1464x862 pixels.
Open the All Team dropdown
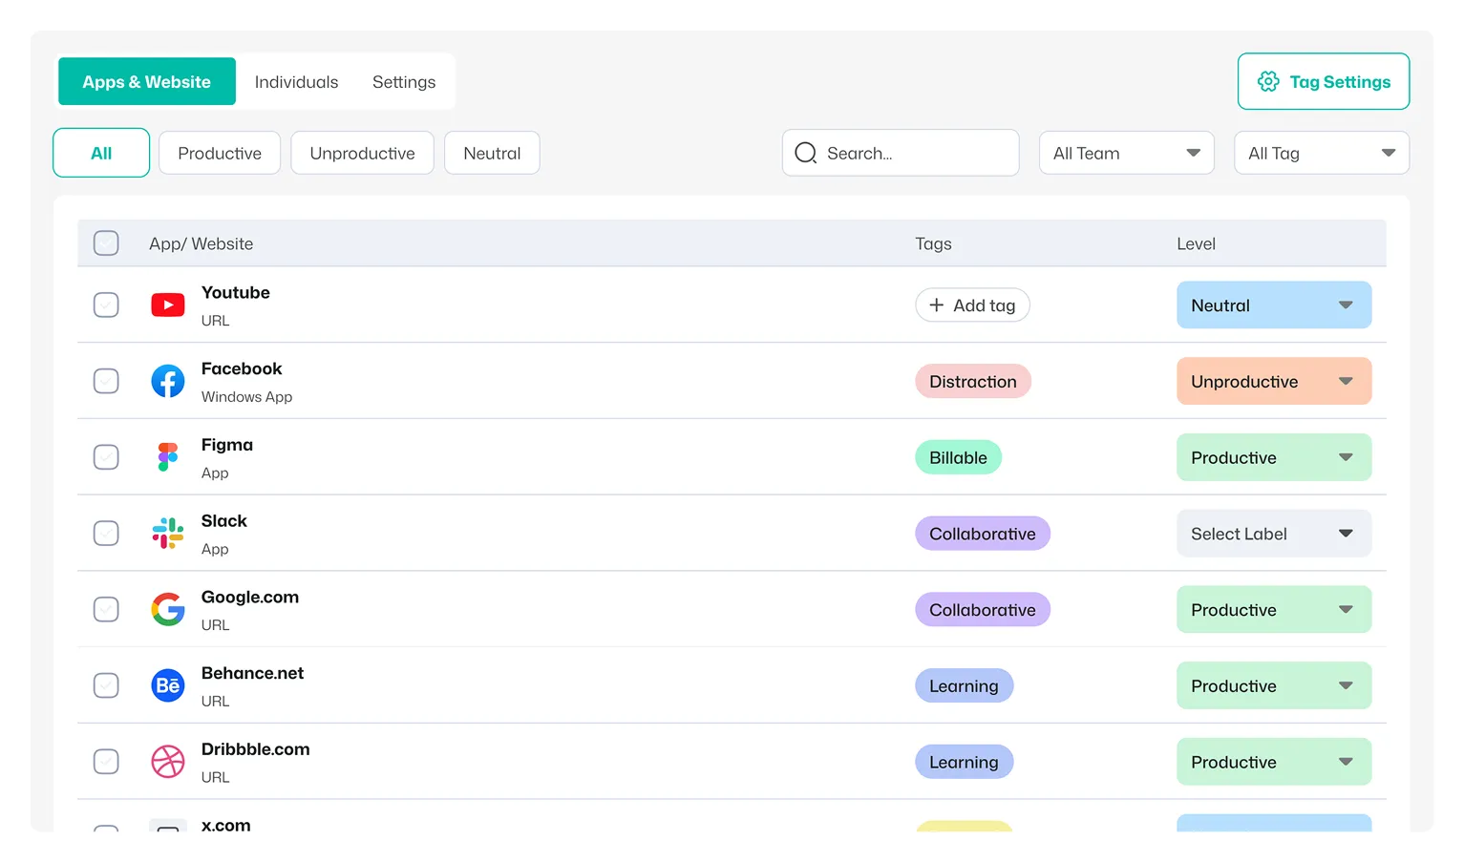1127,153
